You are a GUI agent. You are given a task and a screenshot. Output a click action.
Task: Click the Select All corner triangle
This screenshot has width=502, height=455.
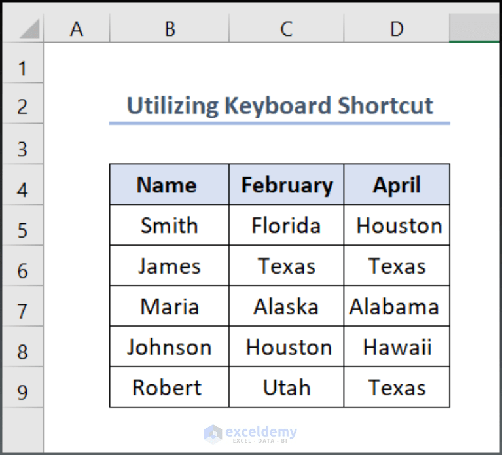(30, 29)
